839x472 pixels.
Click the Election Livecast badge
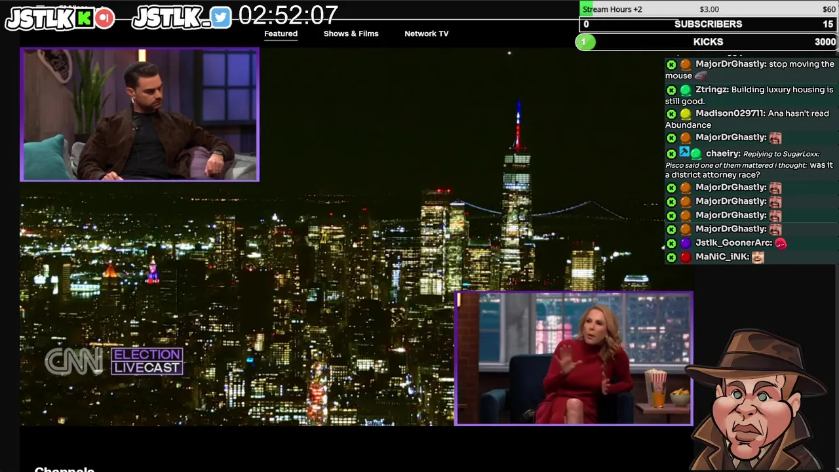(x=147, y=361)
